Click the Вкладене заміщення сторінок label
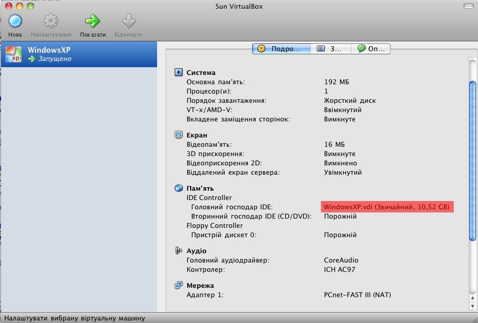 pyautogui.click(x=238, y=119)
